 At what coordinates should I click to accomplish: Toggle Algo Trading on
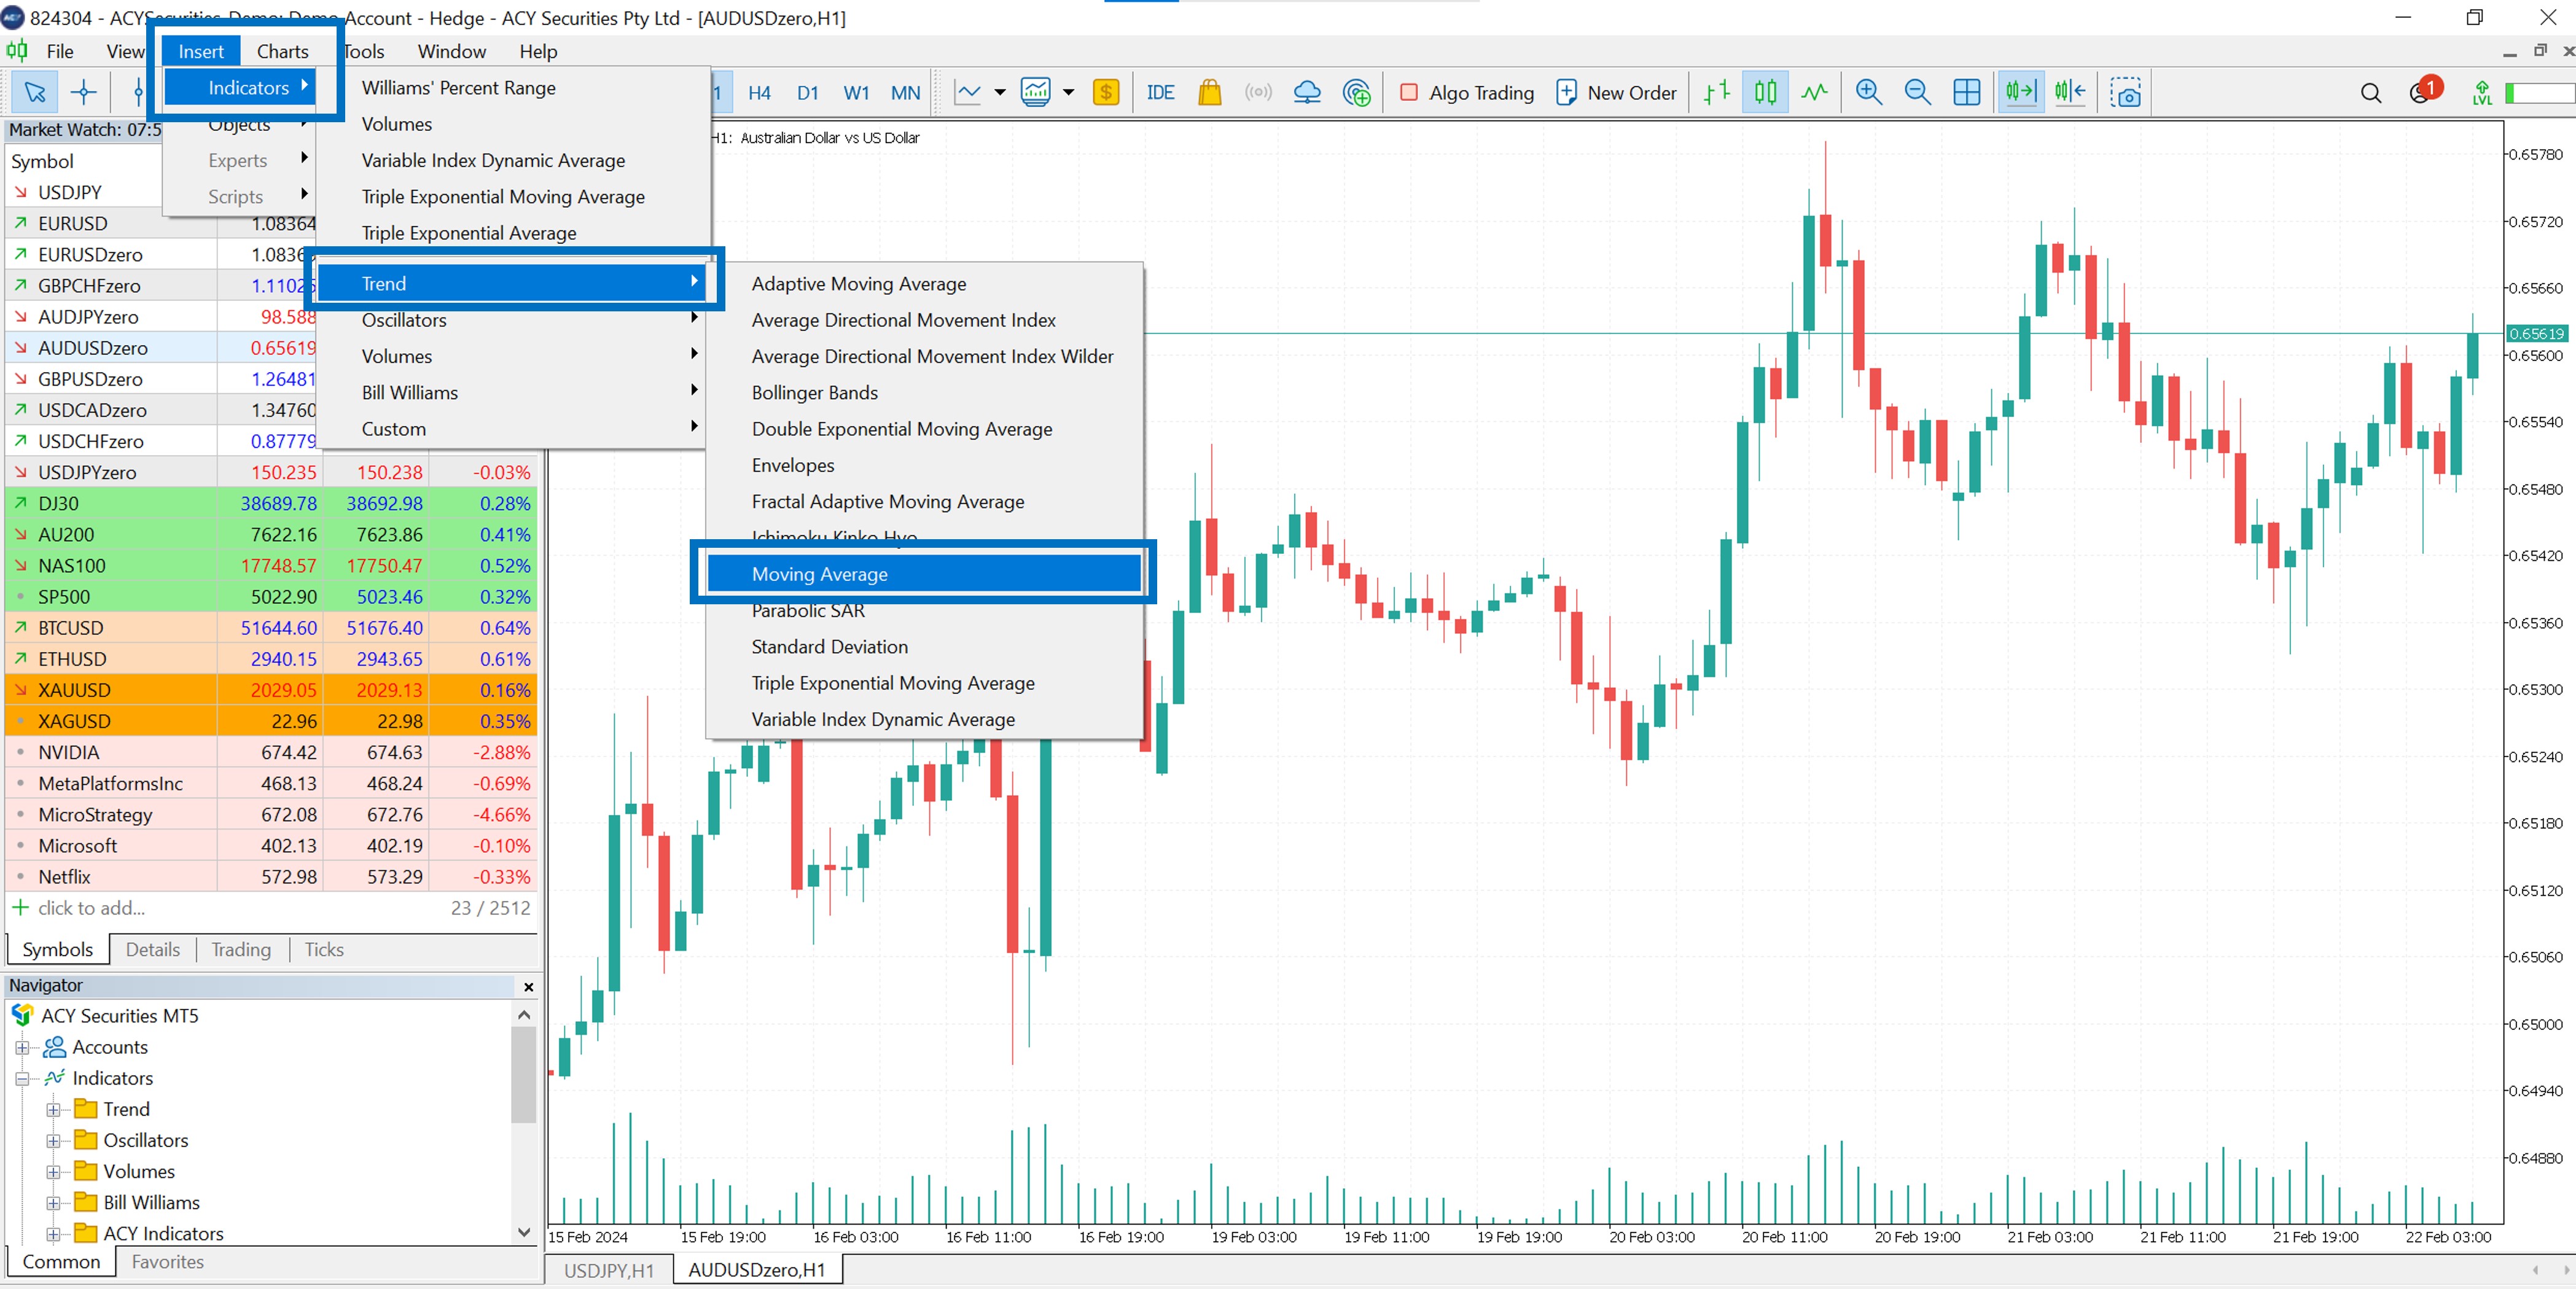(x=1467, y=92)
